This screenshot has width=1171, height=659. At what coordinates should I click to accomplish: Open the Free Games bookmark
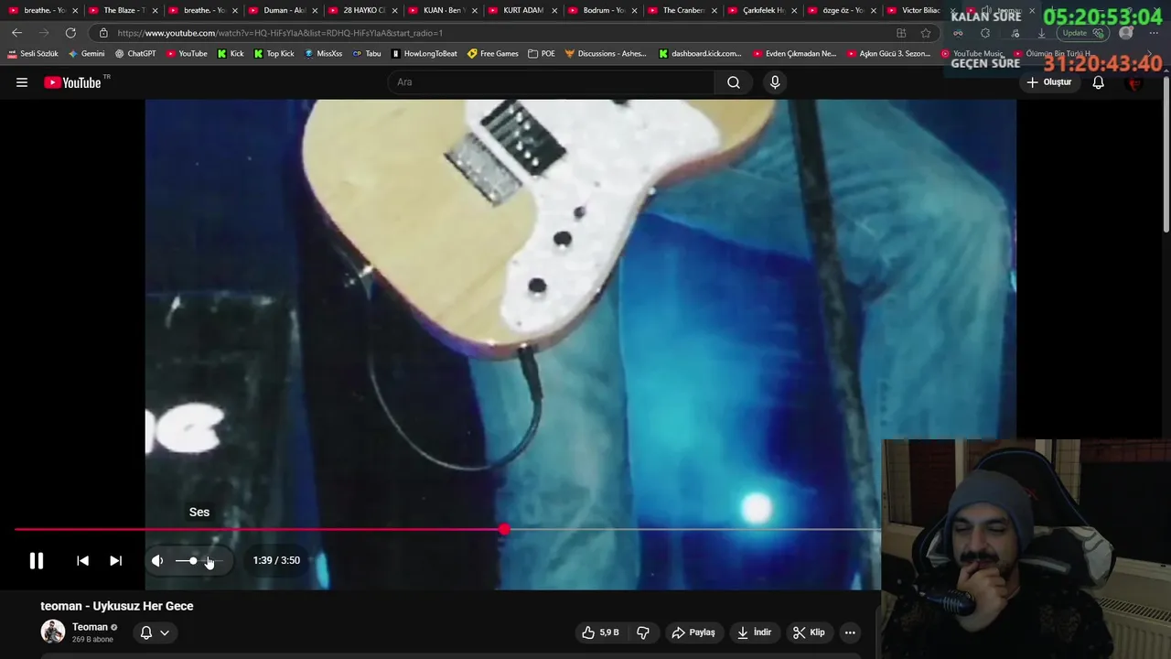tap(492, 54)
